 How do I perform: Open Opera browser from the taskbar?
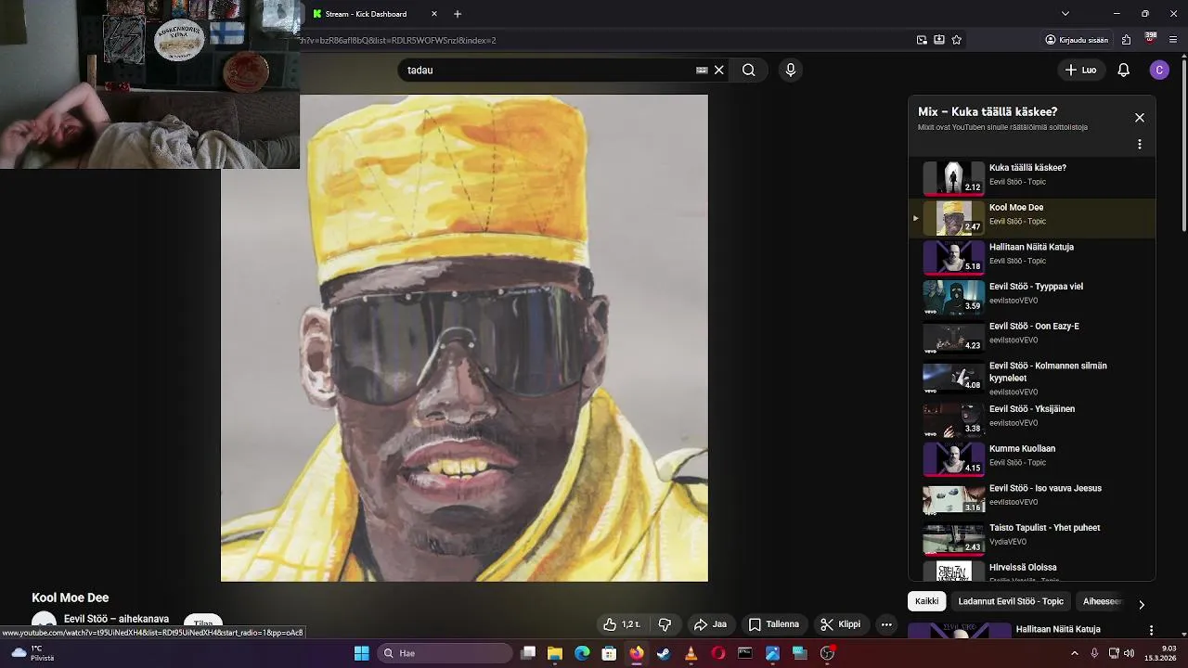point(718,653)
